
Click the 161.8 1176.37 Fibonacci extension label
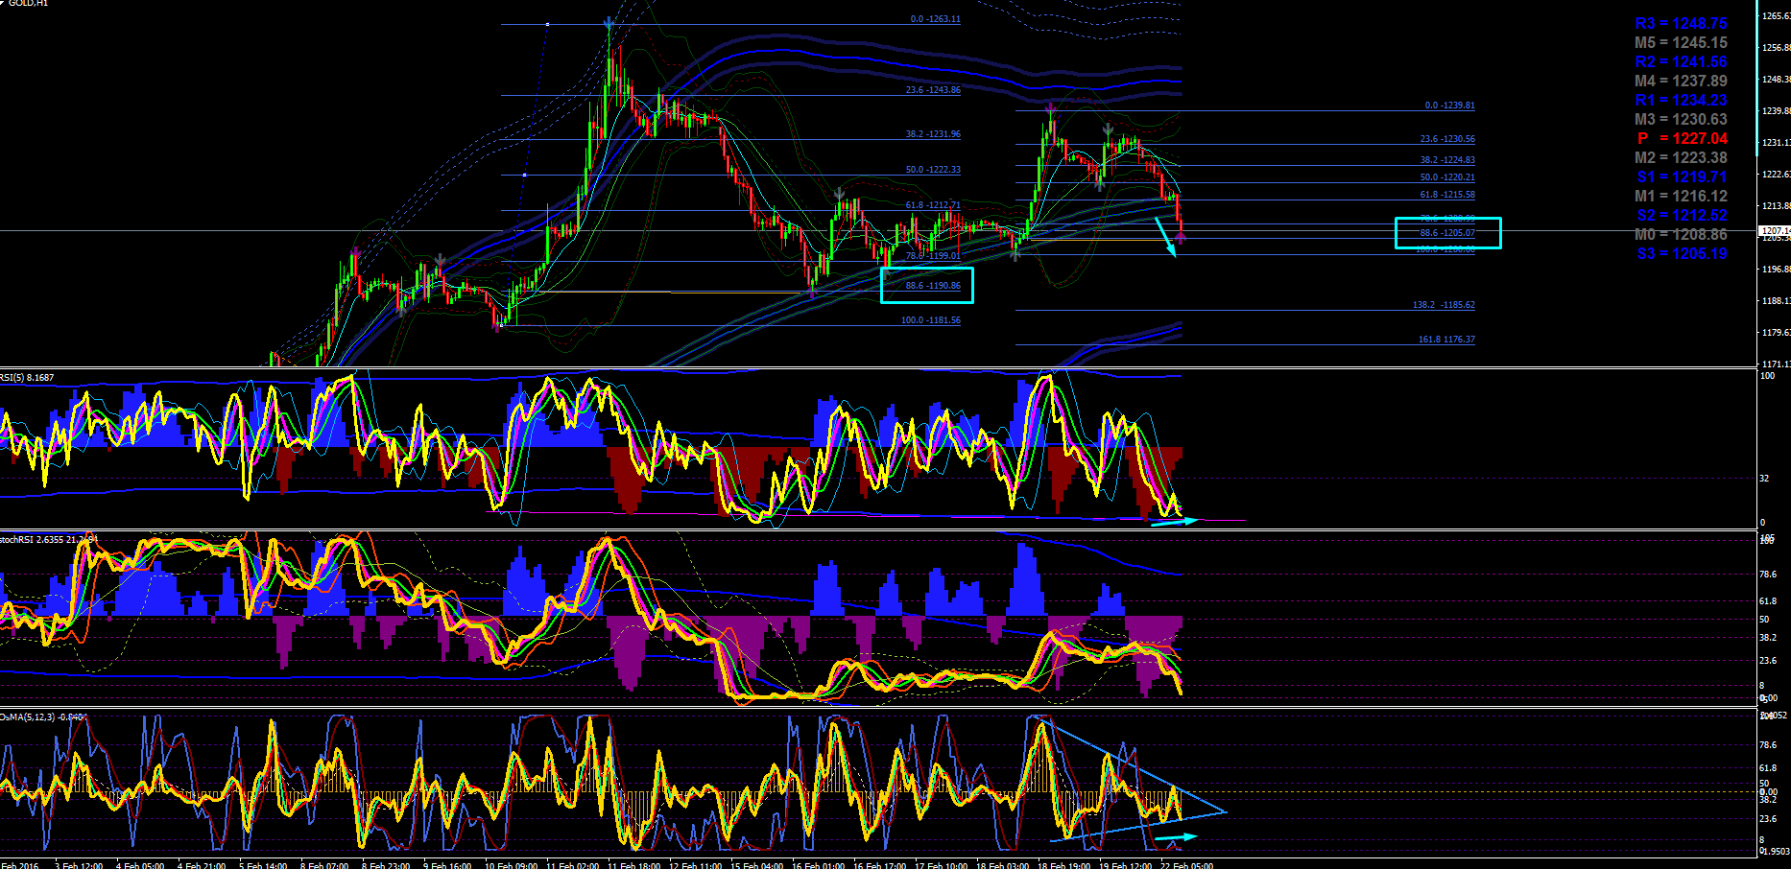(x=1446, y=340)
